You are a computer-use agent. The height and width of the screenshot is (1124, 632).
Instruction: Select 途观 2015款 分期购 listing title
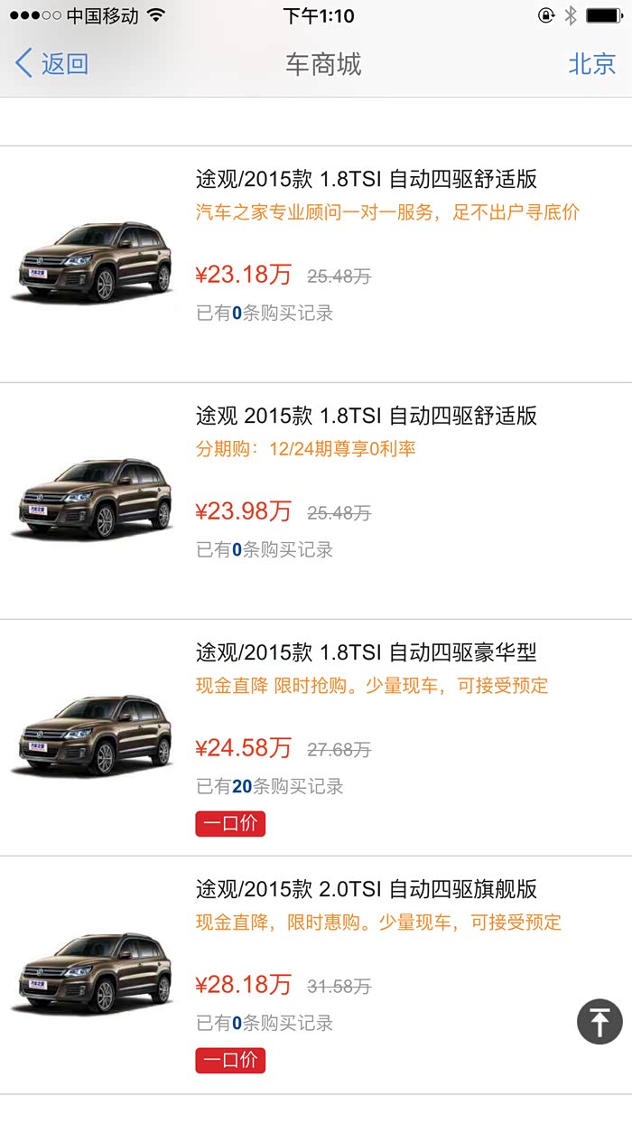point(367,416)
